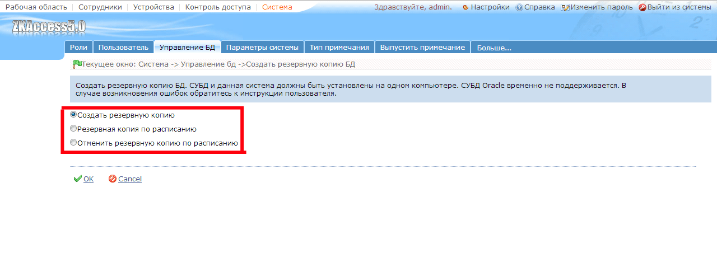Screen dimensions: 717x262
Task: Click the Change password icon
Action: pyautogui.click(x=565, y=7)
